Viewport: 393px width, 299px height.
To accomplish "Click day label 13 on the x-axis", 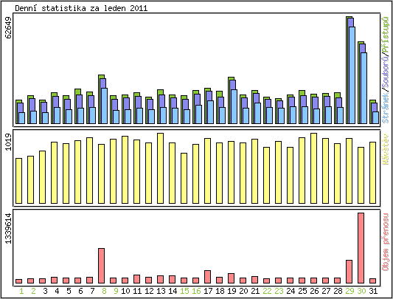I will click(x=161, y=291).
